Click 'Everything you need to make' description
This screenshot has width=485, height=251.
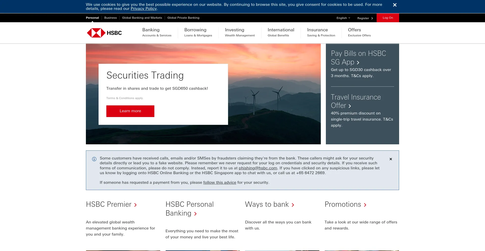click(x=202, y=234)
